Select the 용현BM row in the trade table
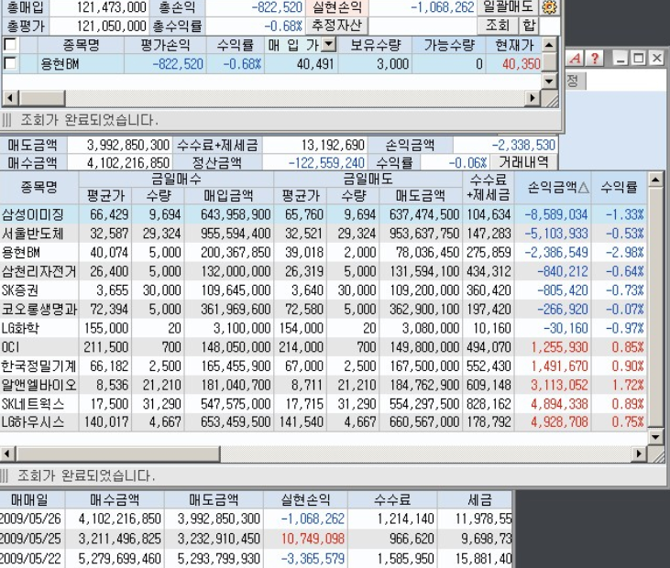The height and width of the screenshot is (568, 670). [x=323, y=252]
